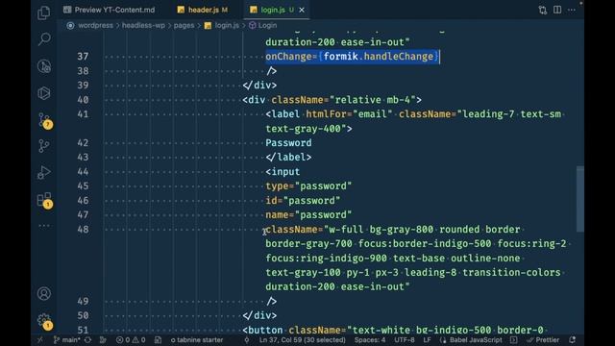615x346 pixels.
Task: Select login.js breadcrumb
Action: pos(227,25)
